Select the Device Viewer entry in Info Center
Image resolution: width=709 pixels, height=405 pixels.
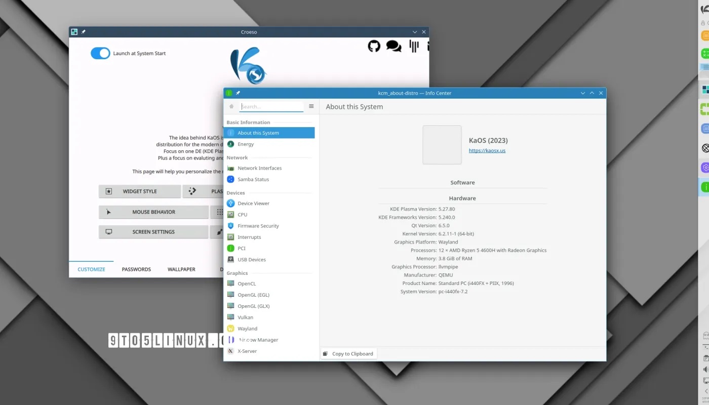pyautogui.click(x=253, y=203)
